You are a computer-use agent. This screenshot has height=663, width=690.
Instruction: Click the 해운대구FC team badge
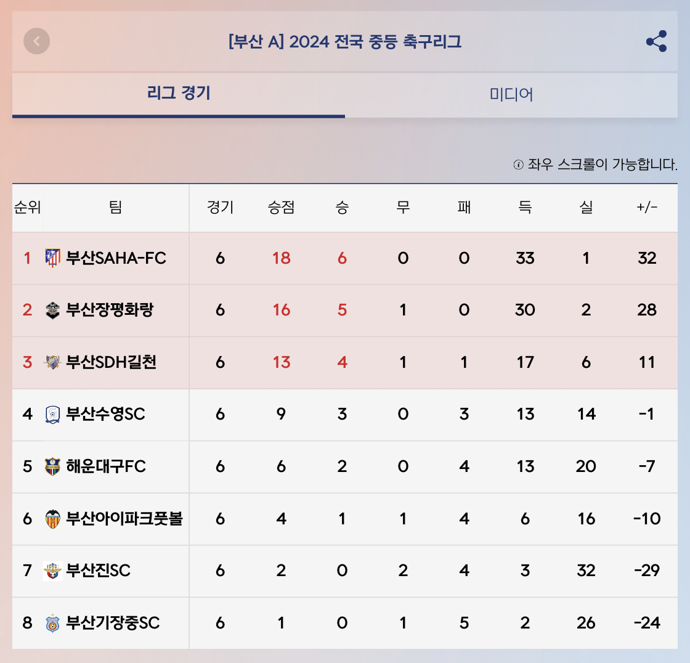[53, 466]
